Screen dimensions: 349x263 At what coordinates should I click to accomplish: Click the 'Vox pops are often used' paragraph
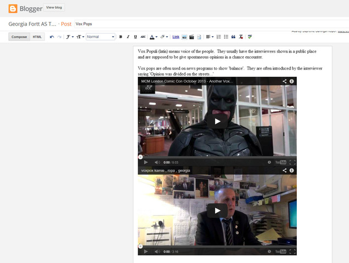click(x=230, y=71)
